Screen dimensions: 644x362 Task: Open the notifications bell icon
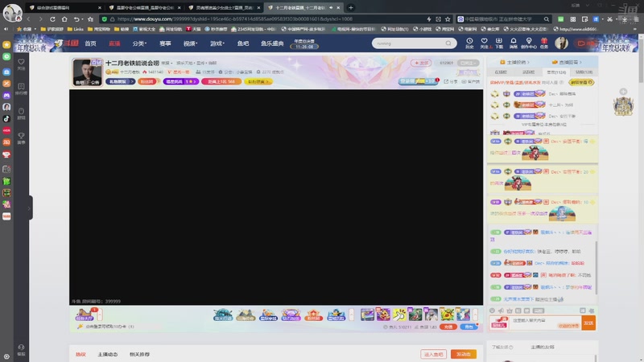click(x=514, y=43)
